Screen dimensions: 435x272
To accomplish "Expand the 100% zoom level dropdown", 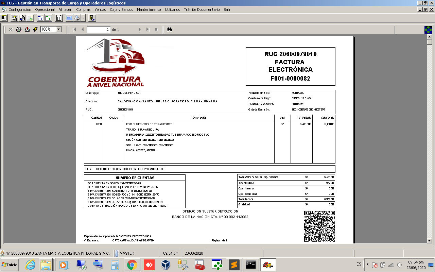I will coord(58,30).
